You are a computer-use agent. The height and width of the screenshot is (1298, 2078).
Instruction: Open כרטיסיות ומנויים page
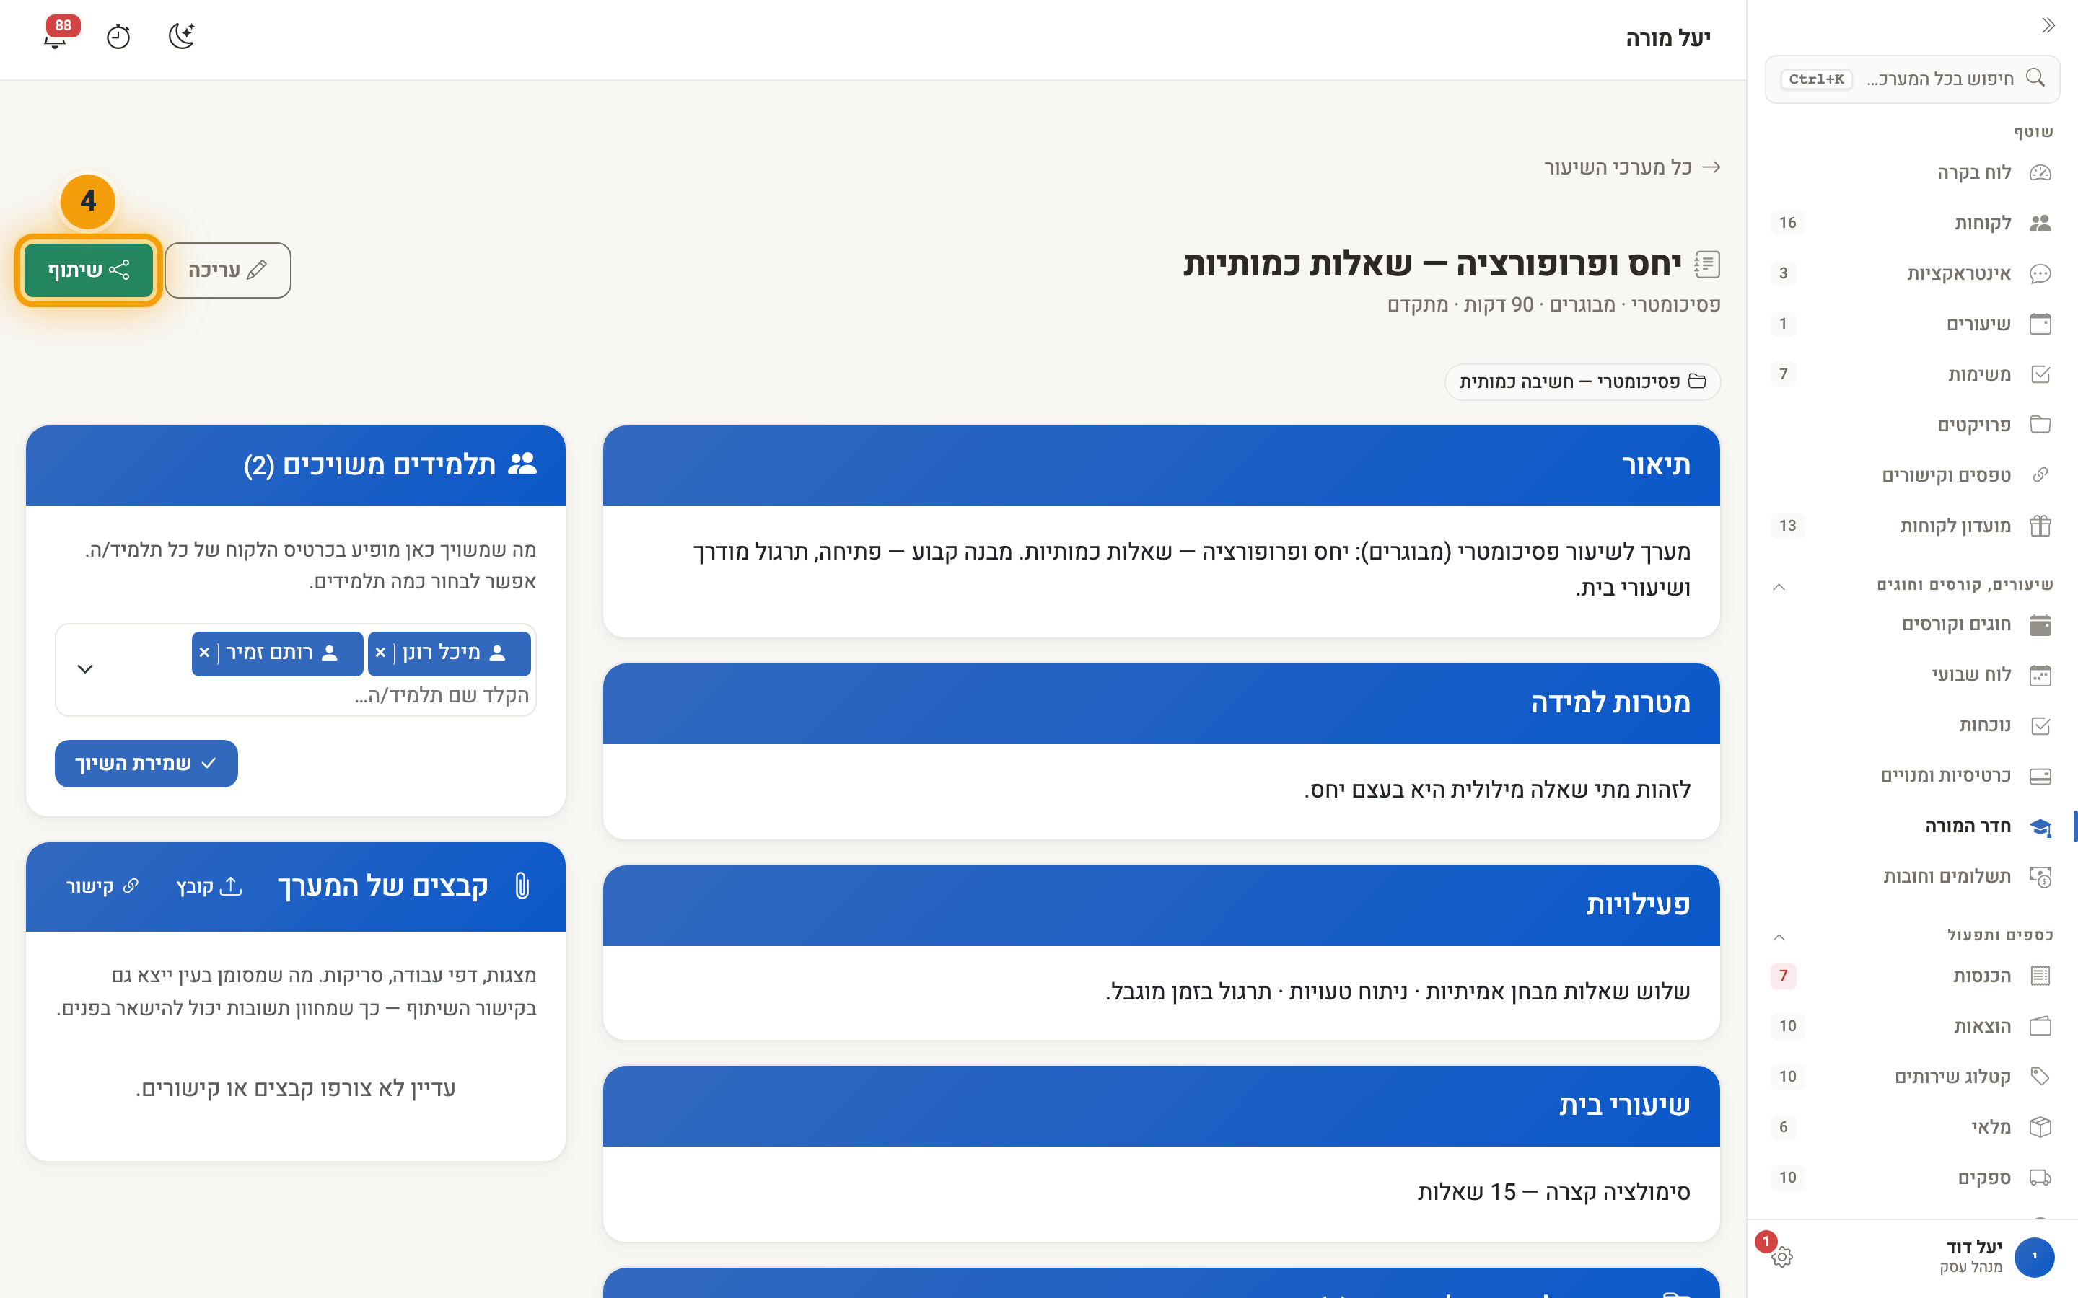point(1911,776)
